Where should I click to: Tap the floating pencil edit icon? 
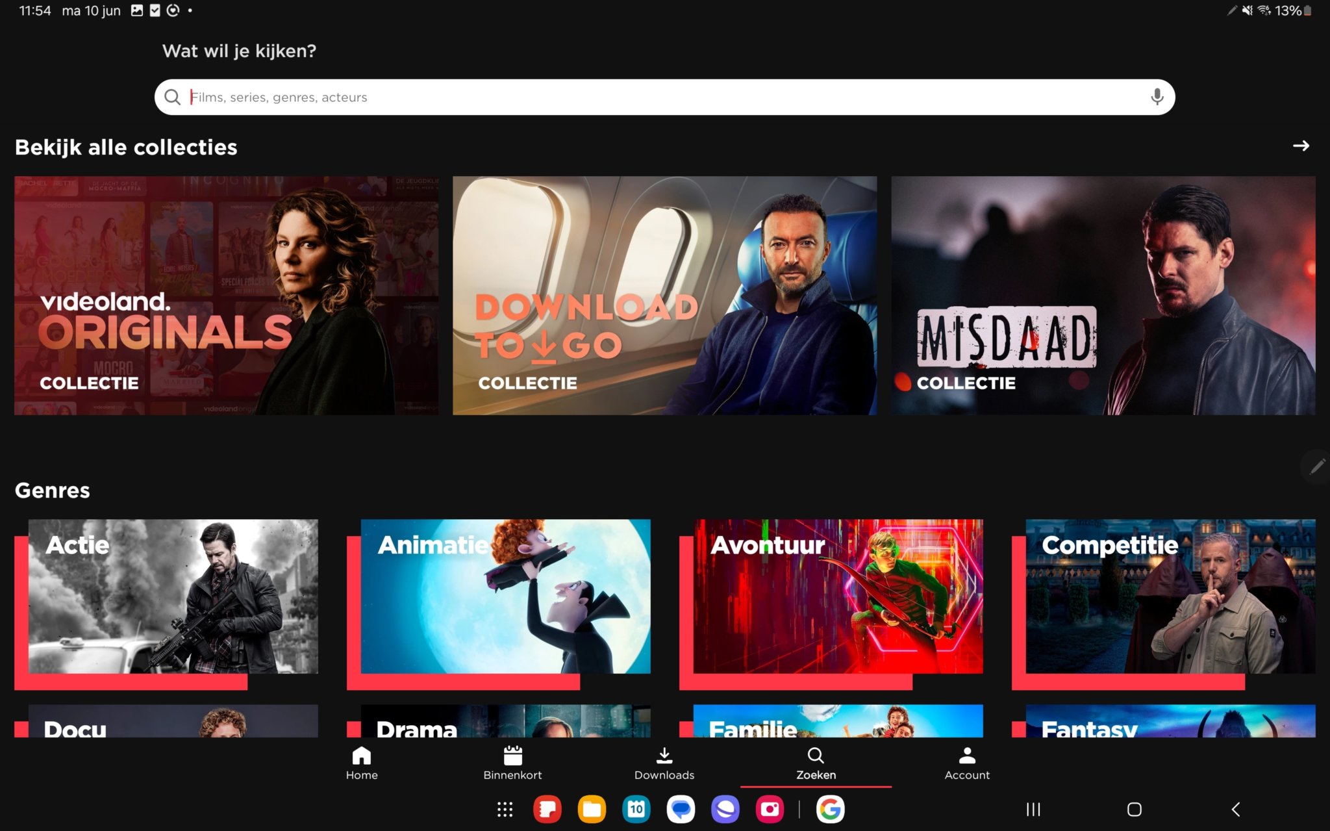1316,466
